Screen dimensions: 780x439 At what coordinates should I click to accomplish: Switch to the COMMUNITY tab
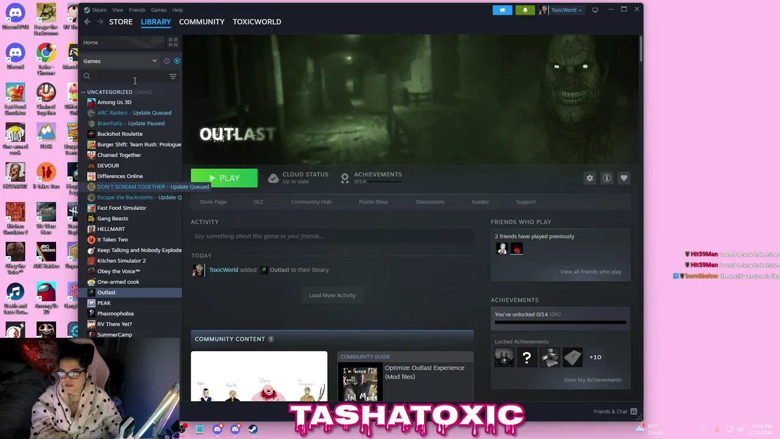pos(202,22)
